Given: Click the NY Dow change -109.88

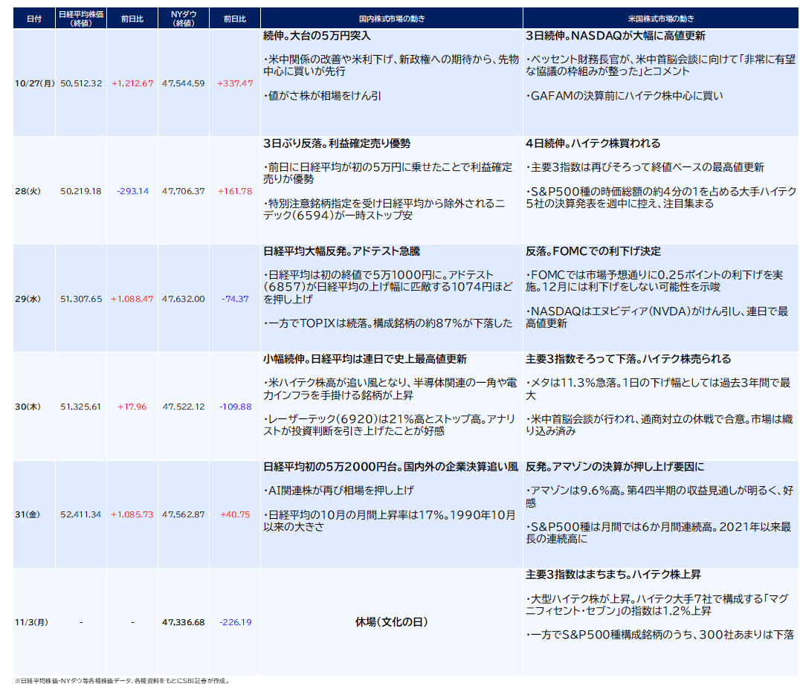Looking at the screenshot, I should tap(235, 407).
